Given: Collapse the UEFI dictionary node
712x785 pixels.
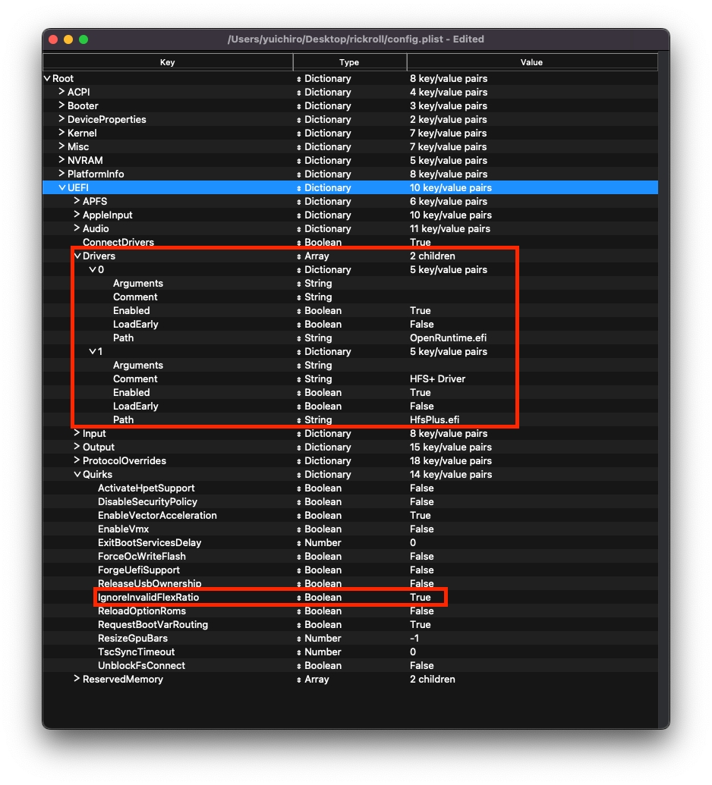Looking at the screenshot, I should pos(61,187).
